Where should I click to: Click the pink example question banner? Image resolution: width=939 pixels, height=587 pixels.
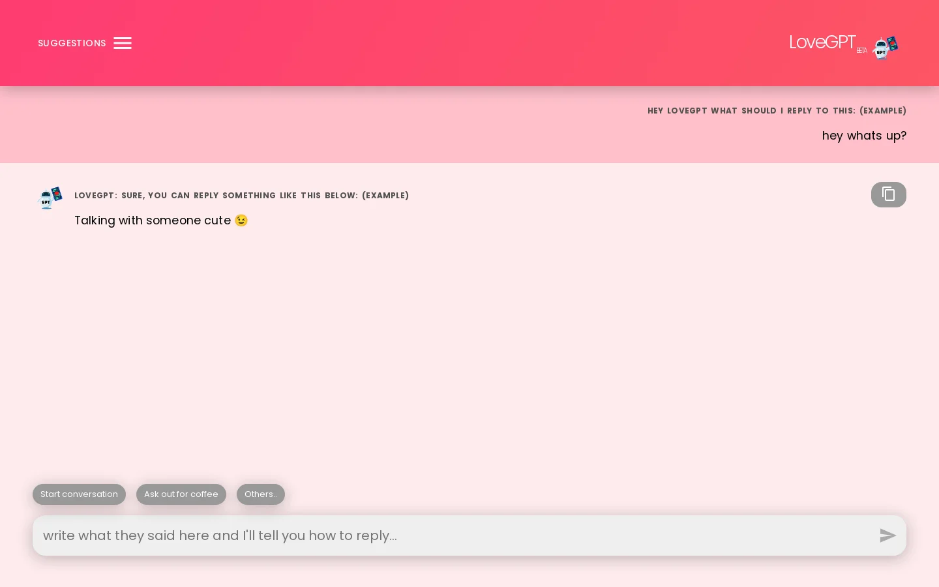pyautogui.click(x=326, y=125)
